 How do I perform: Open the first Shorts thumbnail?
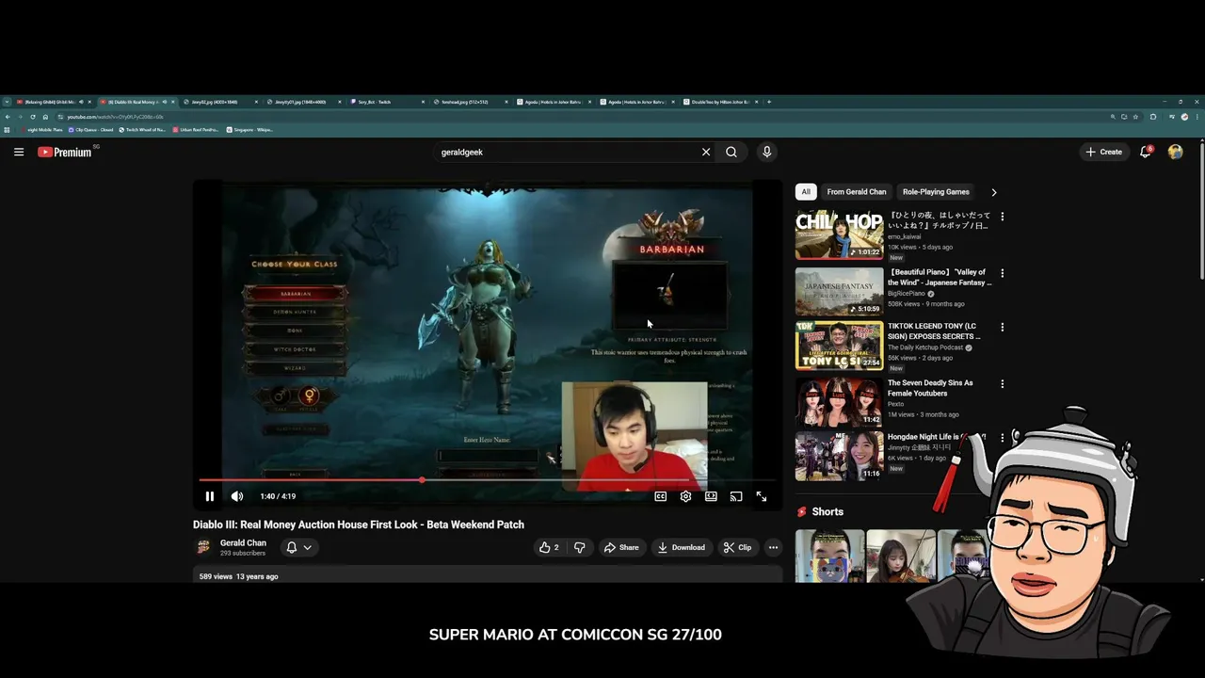tap(829, 556)
